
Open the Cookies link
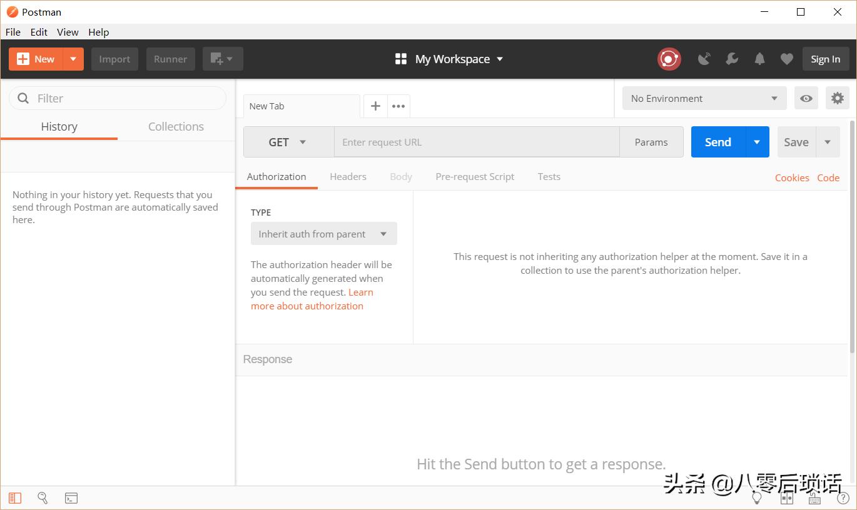pos(792,177)
